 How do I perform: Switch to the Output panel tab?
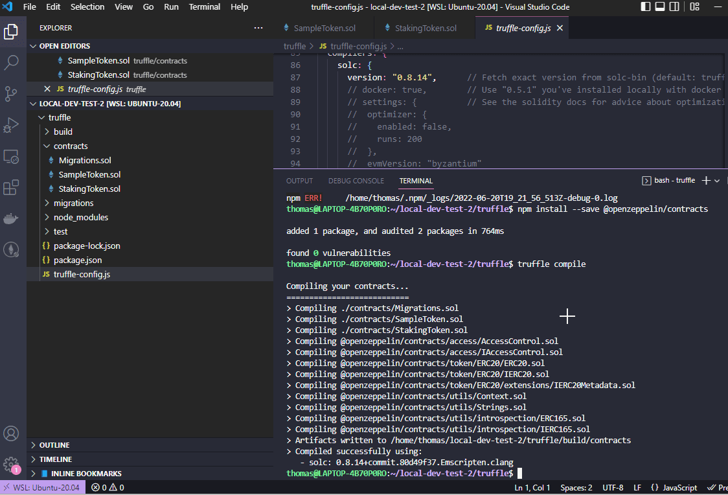(x=299, y=181)
